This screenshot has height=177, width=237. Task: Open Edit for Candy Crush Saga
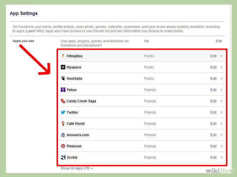[213, 101]
